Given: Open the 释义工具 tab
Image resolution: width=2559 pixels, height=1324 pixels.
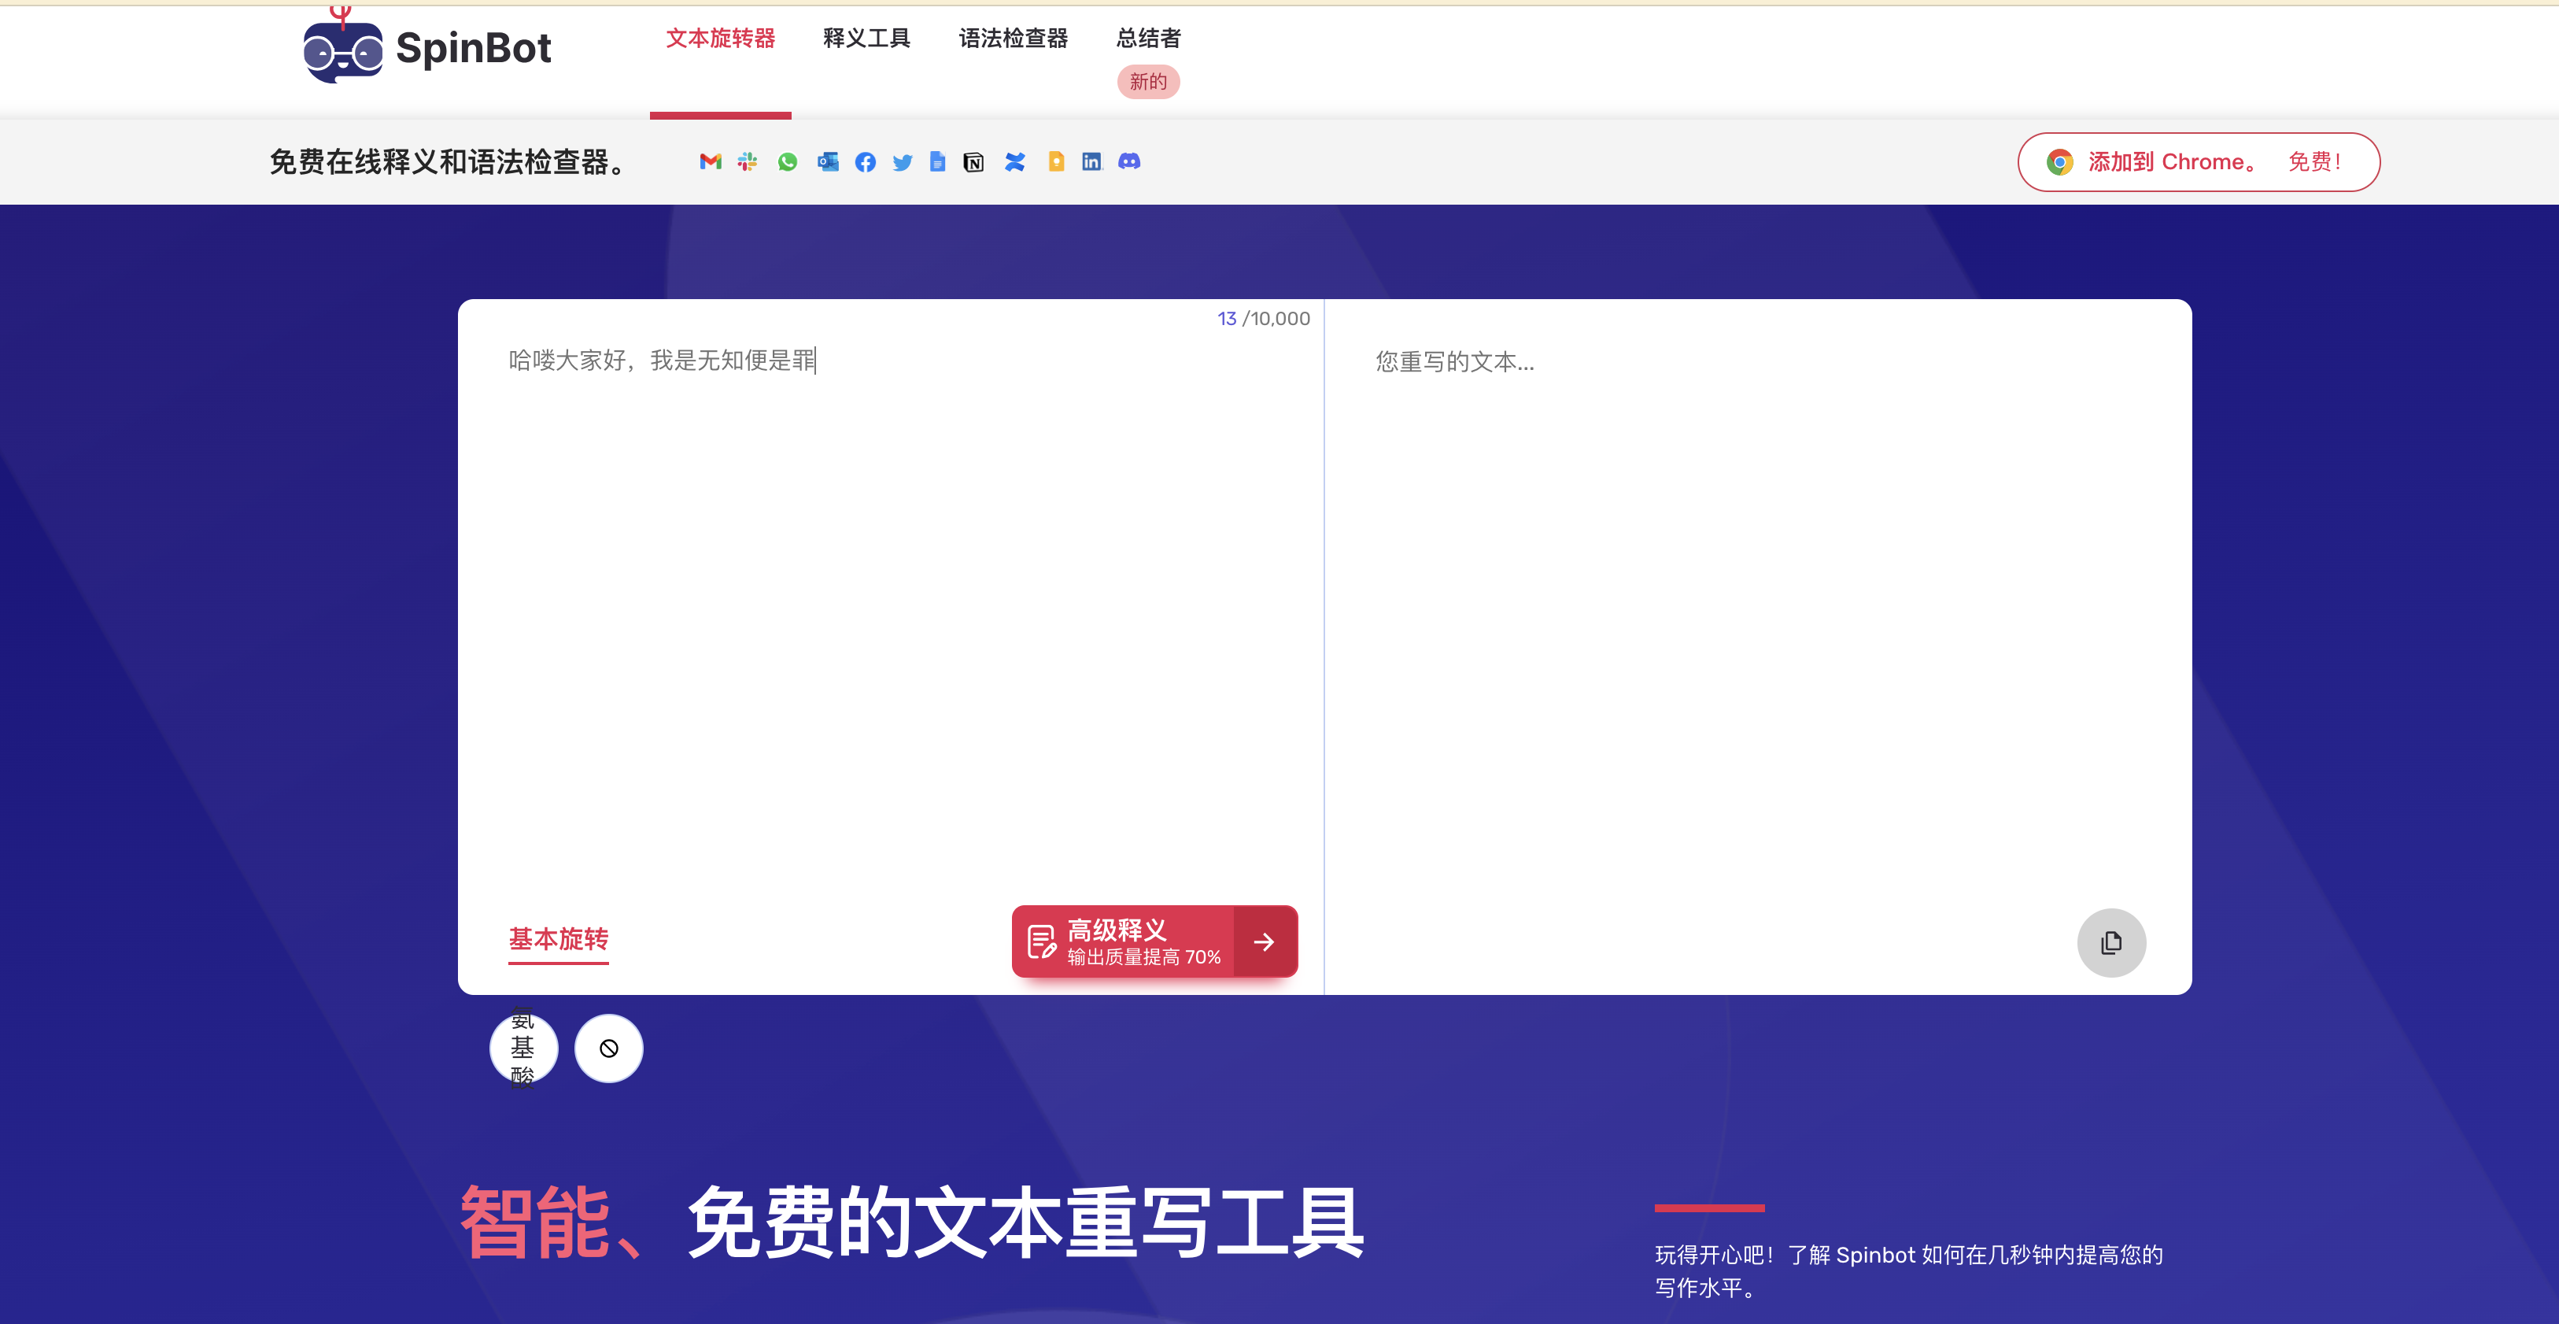Looking at the screenshot, I should 866,38.
